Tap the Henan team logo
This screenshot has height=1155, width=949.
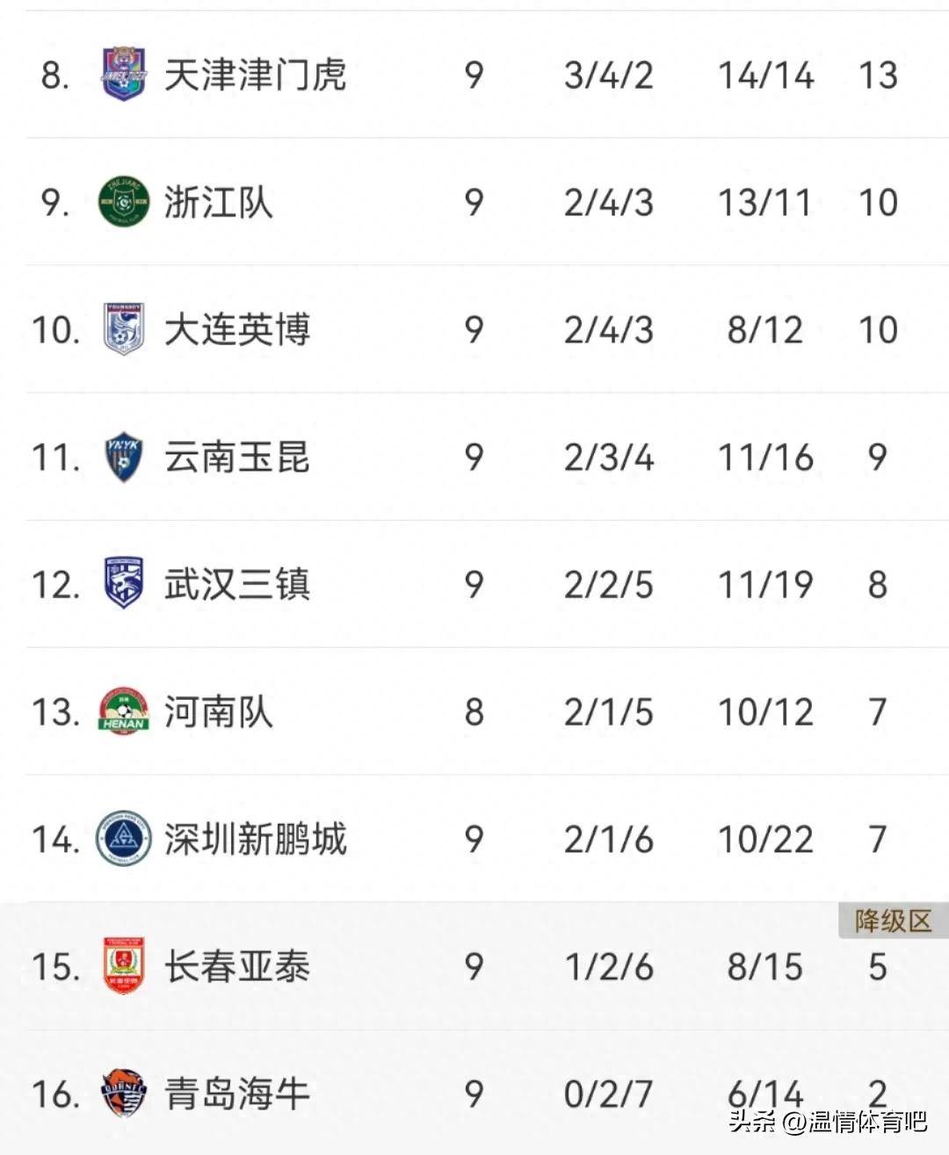click(124, 711)
